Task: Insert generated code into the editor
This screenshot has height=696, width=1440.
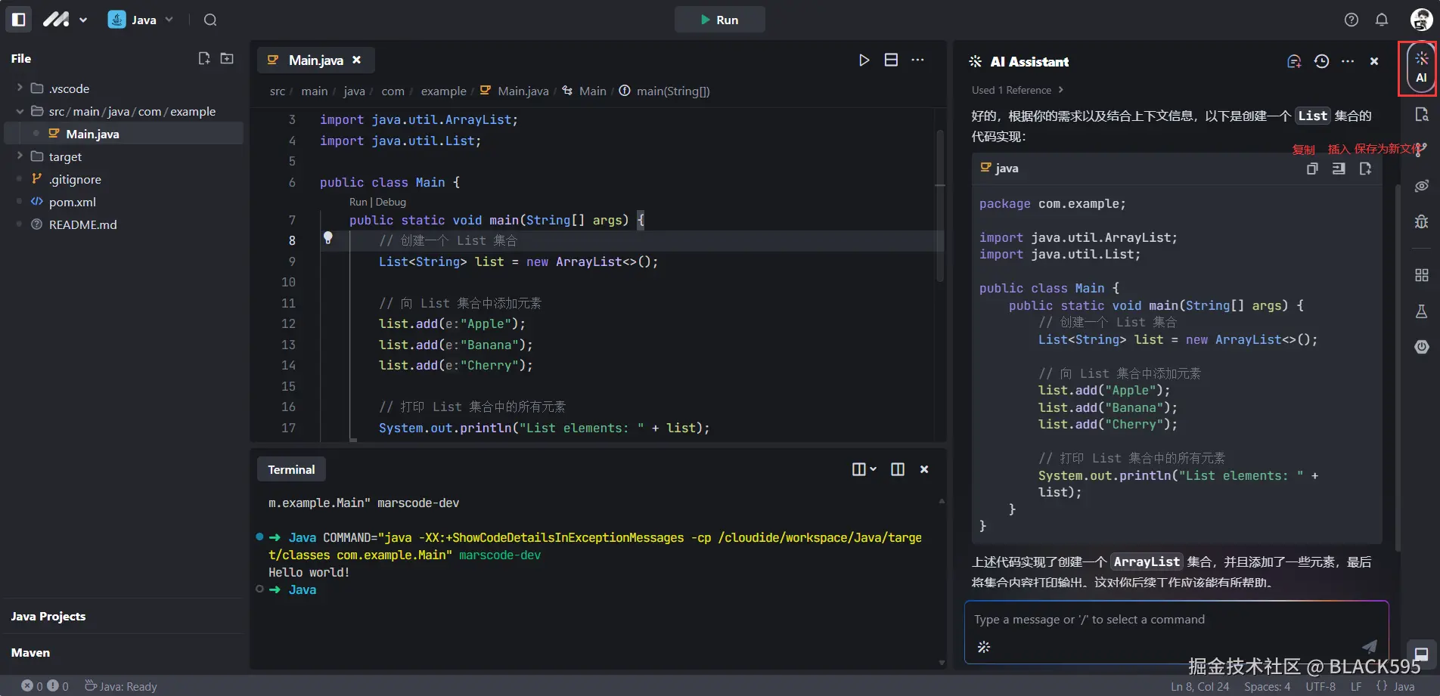Action: point(1339,169)
